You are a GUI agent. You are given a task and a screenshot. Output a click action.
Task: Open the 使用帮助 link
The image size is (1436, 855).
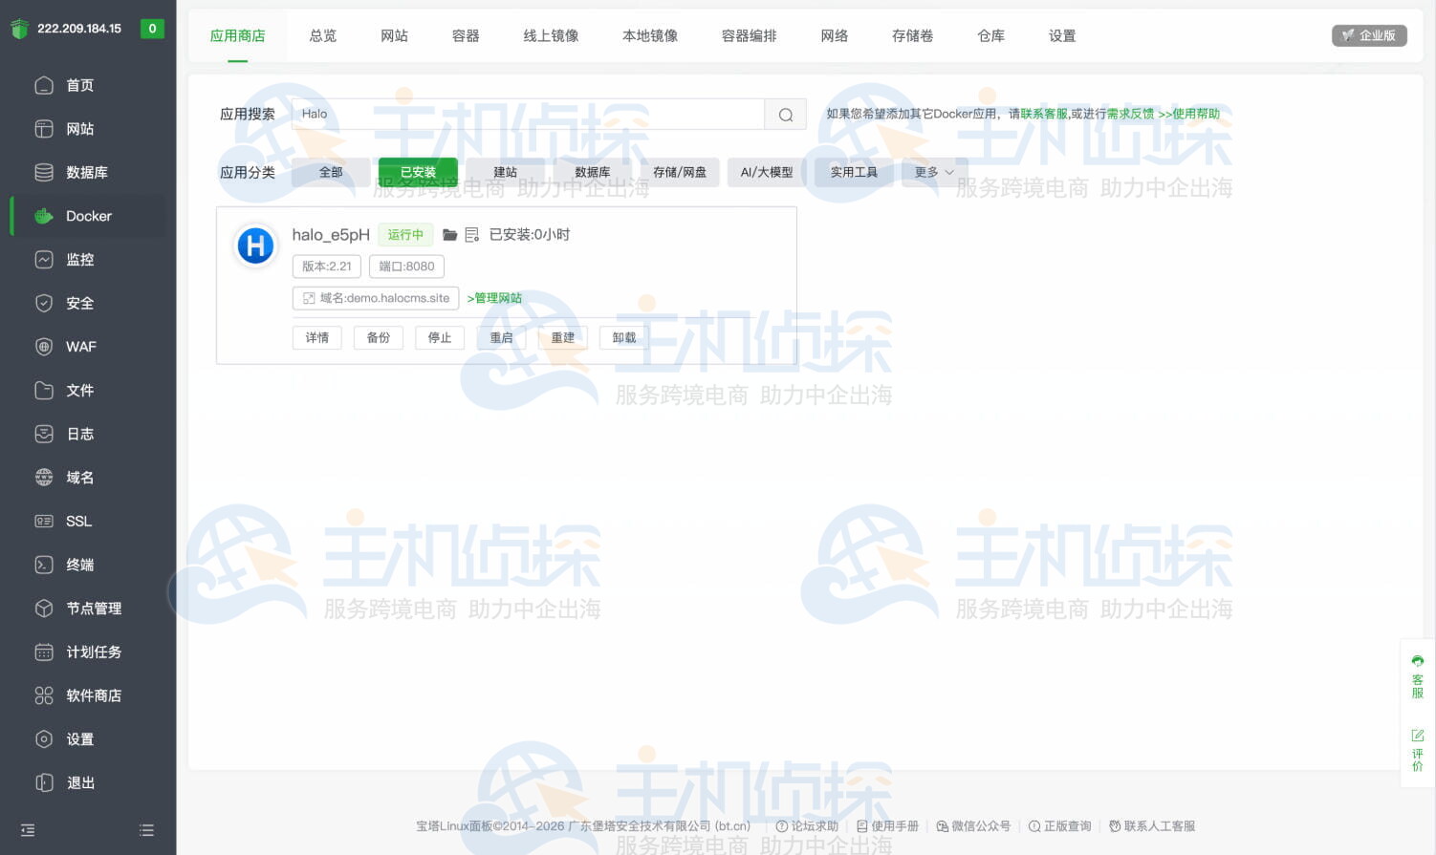(1189, 114)
